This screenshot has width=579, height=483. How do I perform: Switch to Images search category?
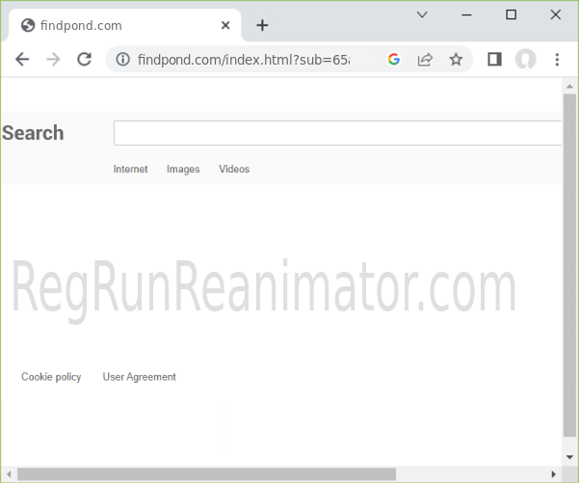click(183, 169)
